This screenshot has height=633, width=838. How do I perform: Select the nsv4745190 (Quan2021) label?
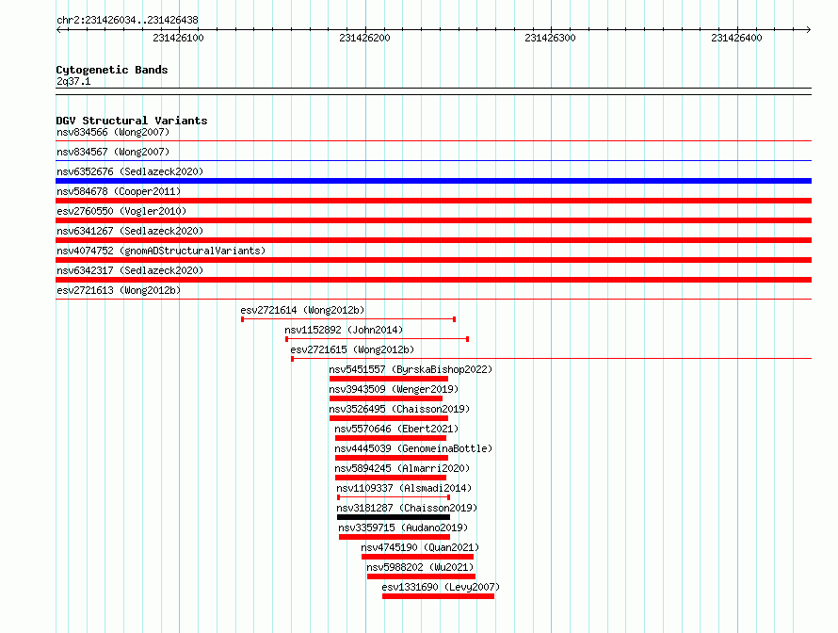click(x=420, y=547)
